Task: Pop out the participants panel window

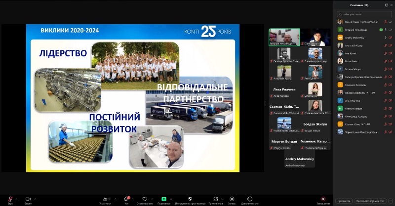Action: tap(386, 5)
